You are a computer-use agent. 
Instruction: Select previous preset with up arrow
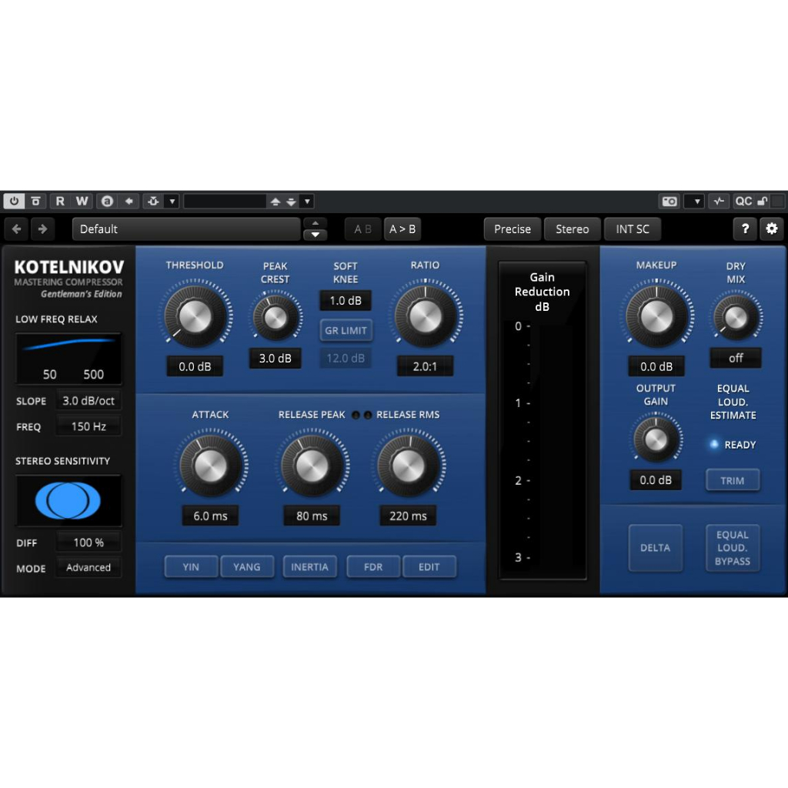tap(315, 222)
